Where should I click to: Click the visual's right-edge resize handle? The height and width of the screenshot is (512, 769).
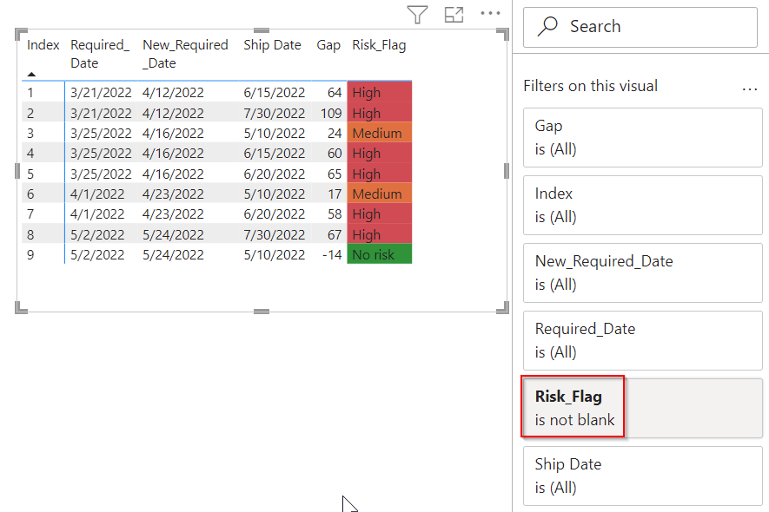pyautogui.click(x=506, y=171)
